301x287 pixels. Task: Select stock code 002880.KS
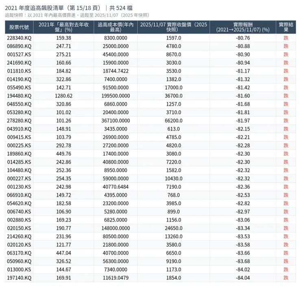click(19, 220)
